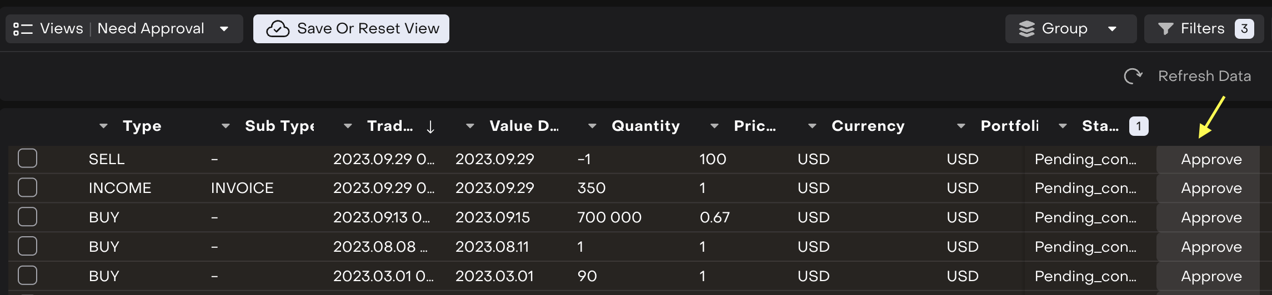Open the Need Approval views dropdown

[224, 29]
